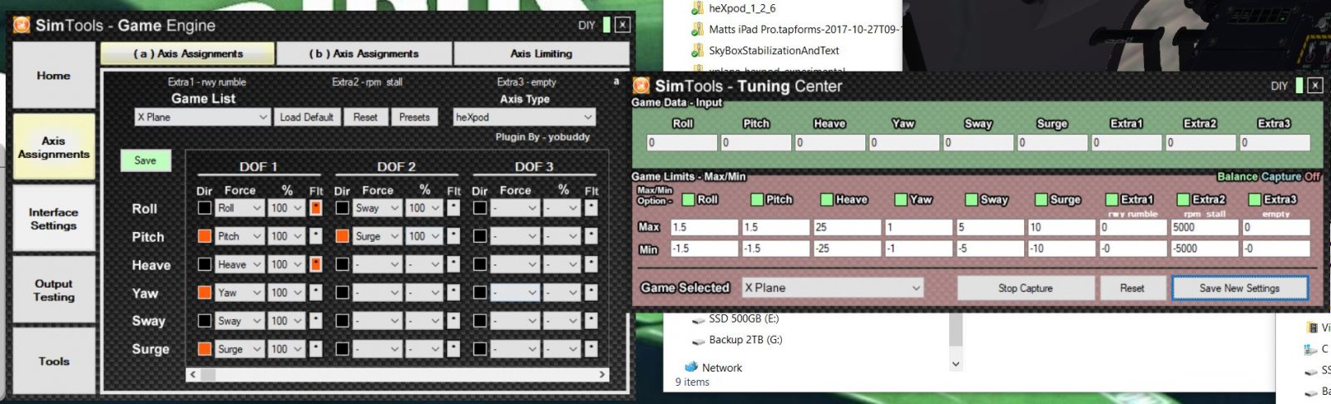Toggle Roll direction checkbox in DOF 1
The height and width of the screenshot is (404, 1331).
pos(205,208)
